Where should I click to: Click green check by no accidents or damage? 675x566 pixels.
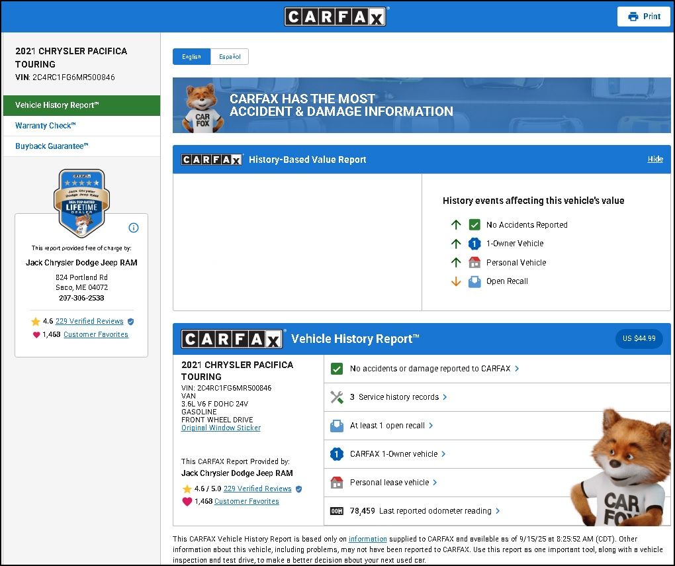pos(337,369)
